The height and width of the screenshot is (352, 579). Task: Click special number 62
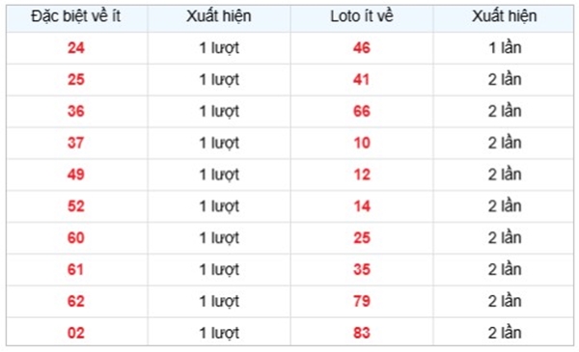tap(76, 302)
